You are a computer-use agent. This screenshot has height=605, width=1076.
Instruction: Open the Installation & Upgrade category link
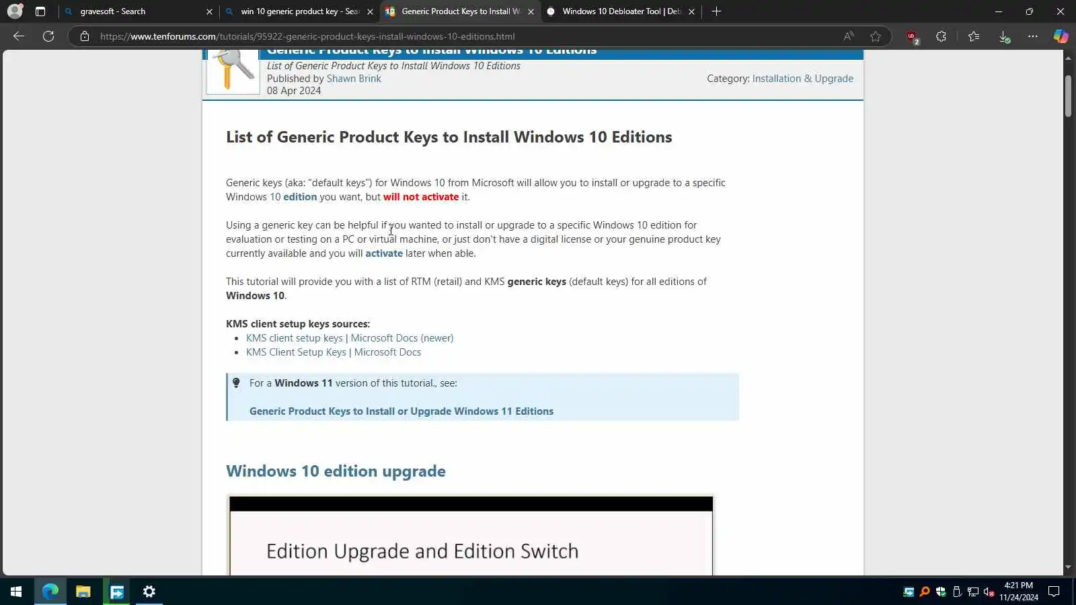click(802, 79)
